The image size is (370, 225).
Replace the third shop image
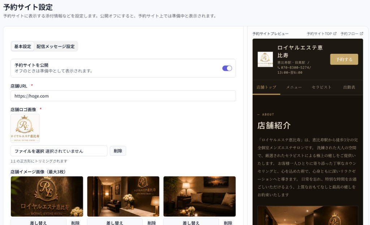click(191, 222)
